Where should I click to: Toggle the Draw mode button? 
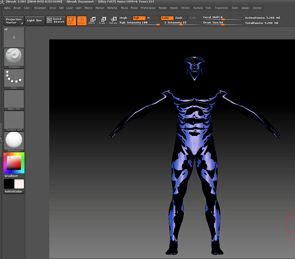point(82,20)
